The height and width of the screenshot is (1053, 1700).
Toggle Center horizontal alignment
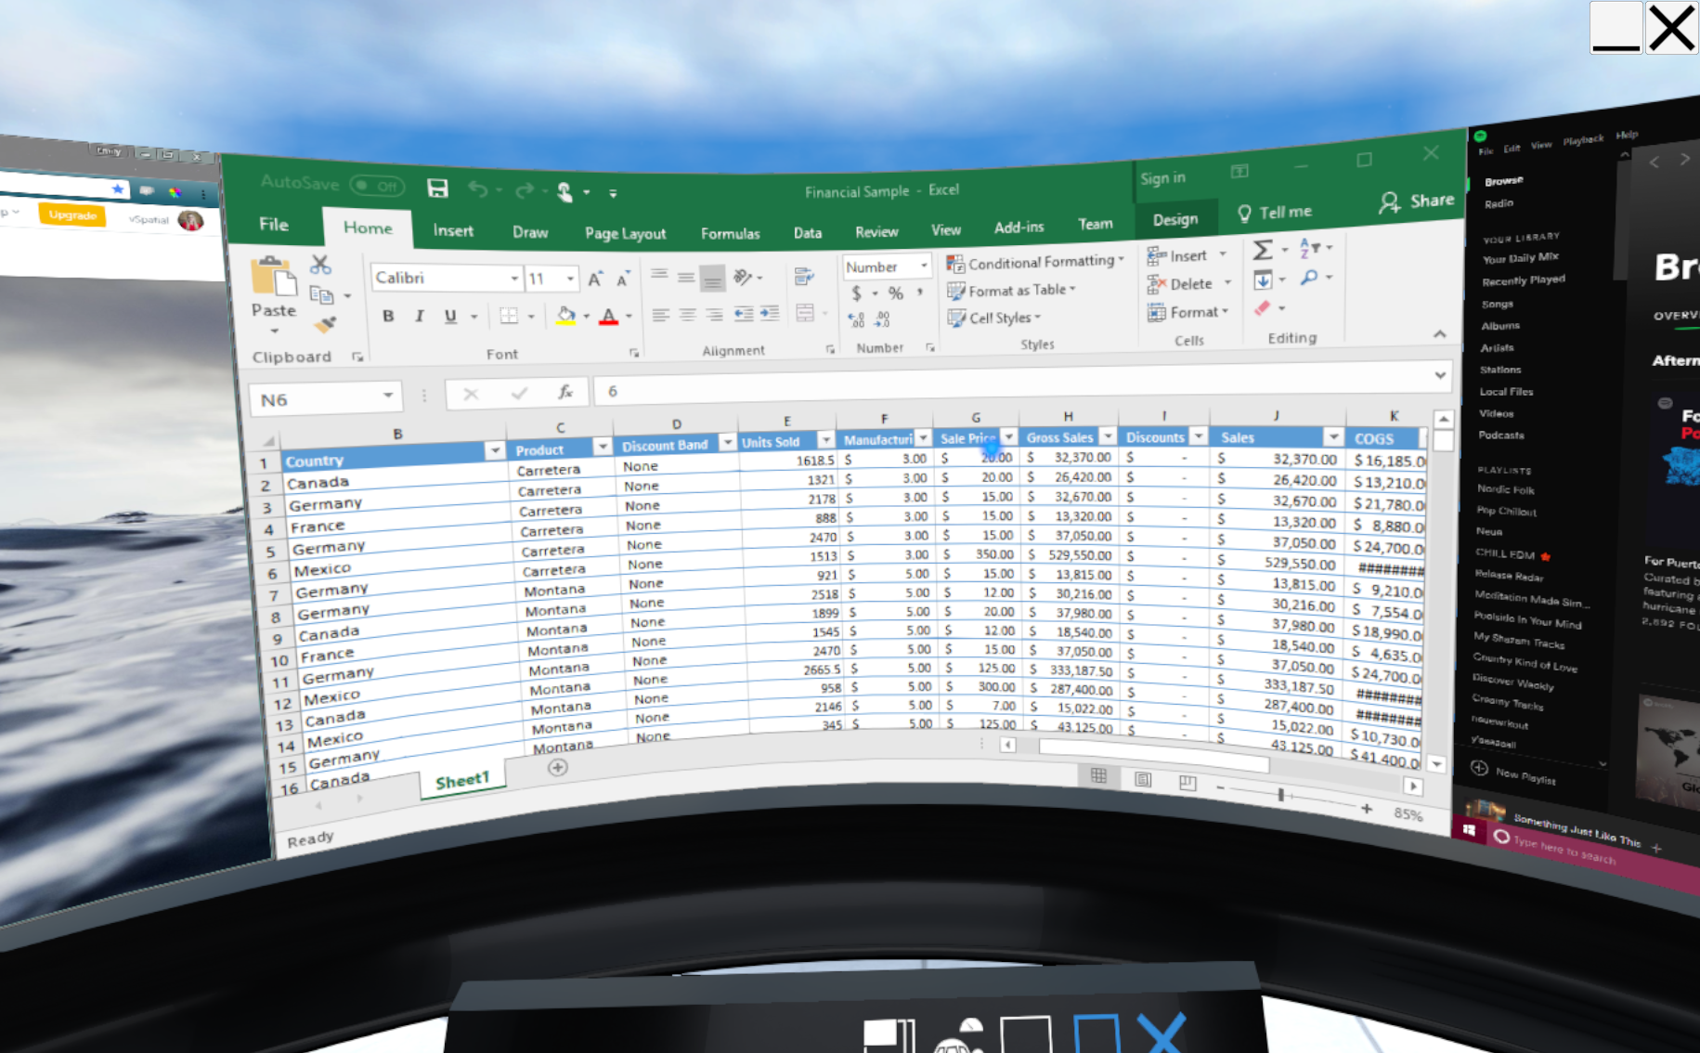[687, 315]
